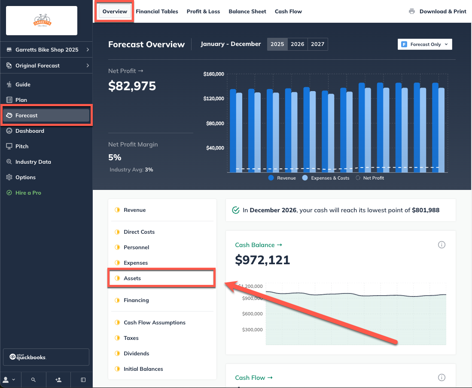The width and height of the screenshot is (472, 388).
Task: Click the search magnifier in bottom bar
Action: [x=33, y=380]
